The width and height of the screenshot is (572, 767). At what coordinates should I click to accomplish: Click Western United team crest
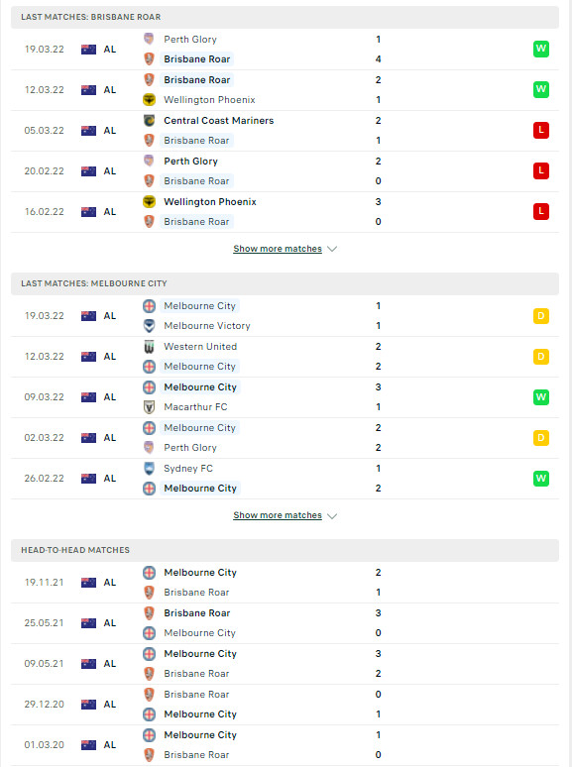tap(150, 346)
